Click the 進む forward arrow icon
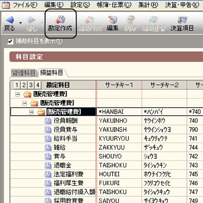The image size is (203, 203). point(31,20)
